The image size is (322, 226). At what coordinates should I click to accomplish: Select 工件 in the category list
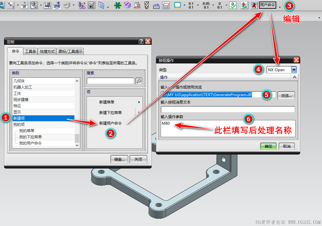pyautogui.click(x=43, y=93)
